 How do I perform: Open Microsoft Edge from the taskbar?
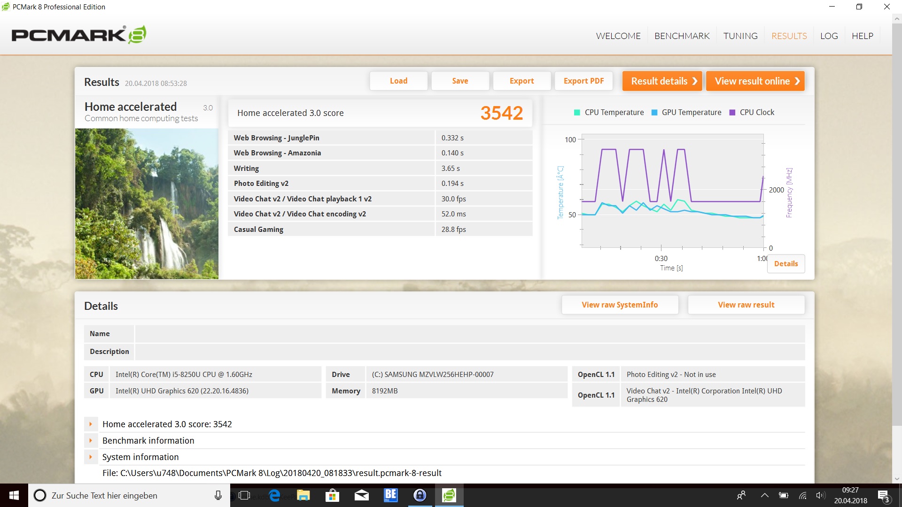275,495
